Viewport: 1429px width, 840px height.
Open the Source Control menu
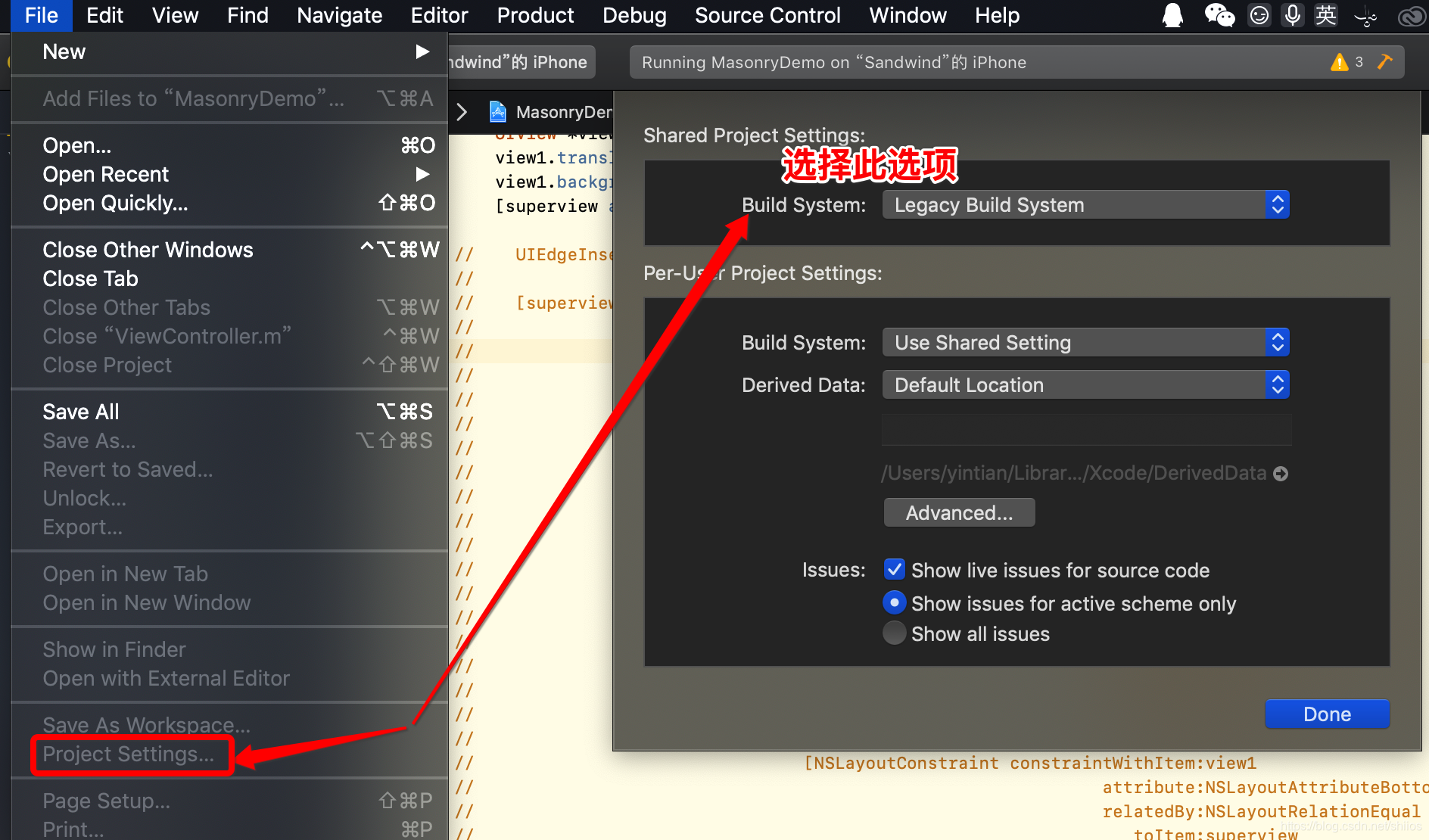(x=767, y=15)
